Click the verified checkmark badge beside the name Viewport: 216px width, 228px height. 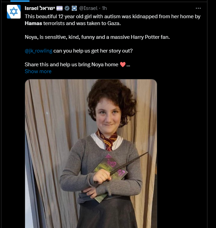coord(67,8)
